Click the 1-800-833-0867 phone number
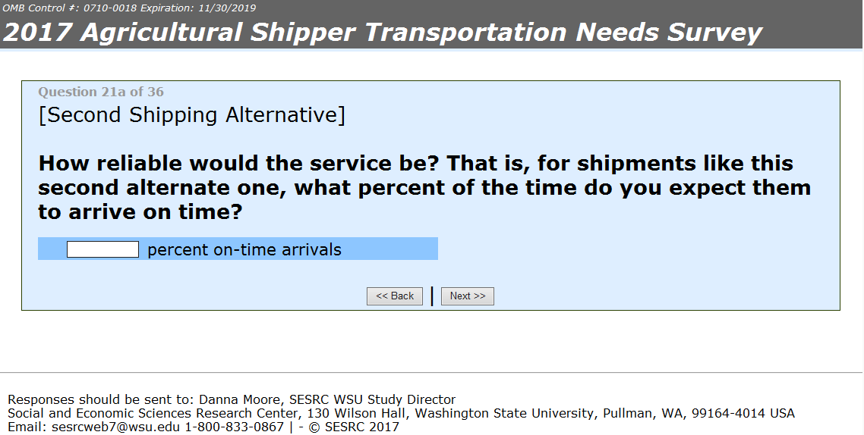864x435 pixels. 234,427
